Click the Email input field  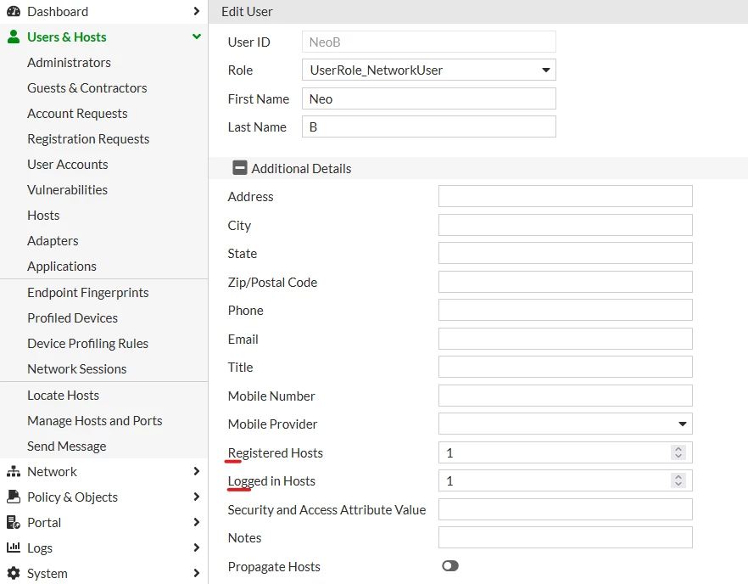(566, 339)
